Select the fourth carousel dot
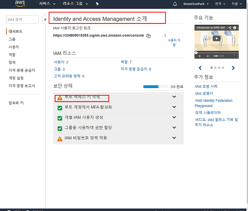248x211 pixels. (x=223, y=68)
